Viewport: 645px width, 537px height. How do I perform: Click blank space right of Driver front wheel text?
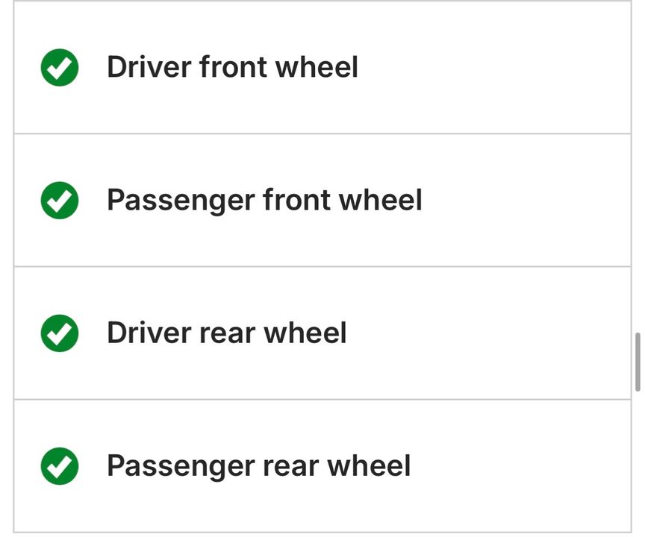493,67
